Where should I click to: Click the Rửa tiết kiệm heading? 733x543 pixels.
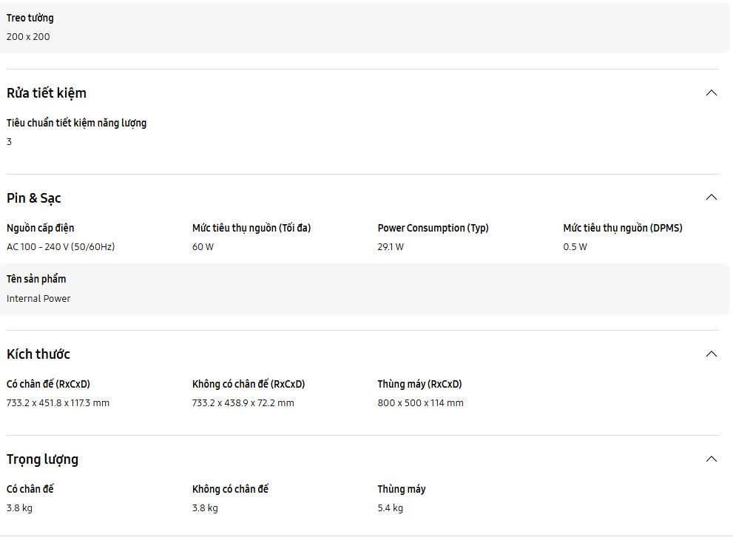click(47, 93)
